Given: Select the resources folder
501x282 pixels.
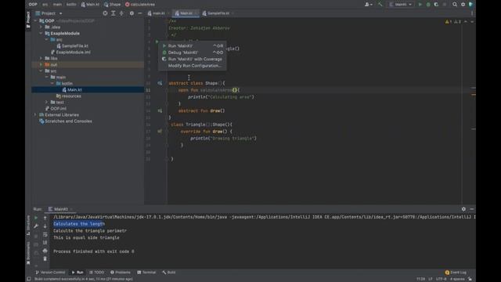Looking at the screenshot, I should pyautogui.click(x=71, y=96).
